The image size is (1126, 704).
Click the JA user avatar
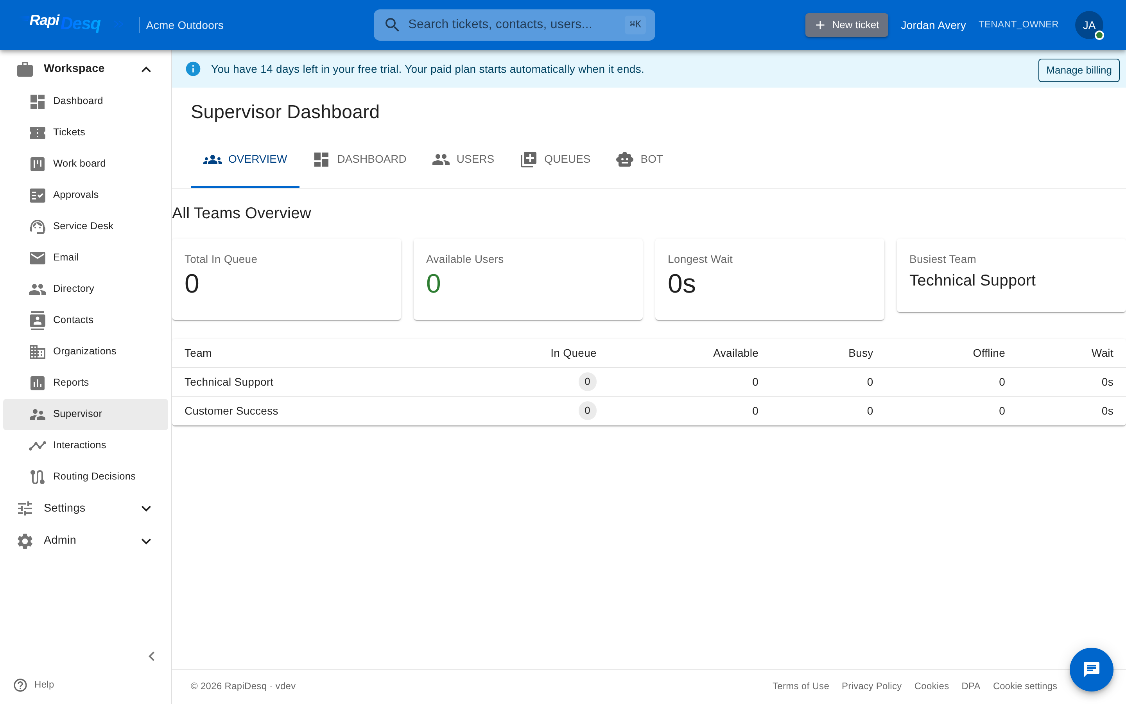pyautogui.click(x=1089, y=25)
